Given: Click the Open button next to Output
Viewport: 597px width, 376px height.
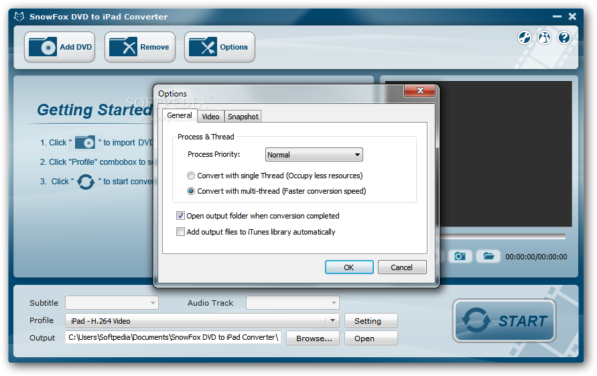Looking at the screenshot, I should pos(371,338).
